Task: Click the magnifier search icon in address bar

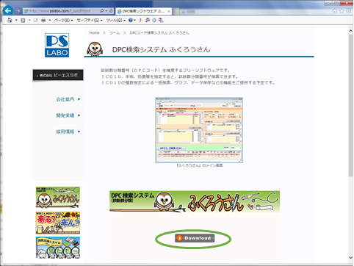Action: tap(102, 11)
